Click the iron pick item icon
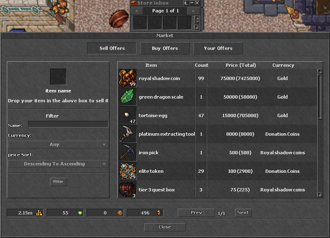Screen dimensions: 330x238 click(127, 152)
